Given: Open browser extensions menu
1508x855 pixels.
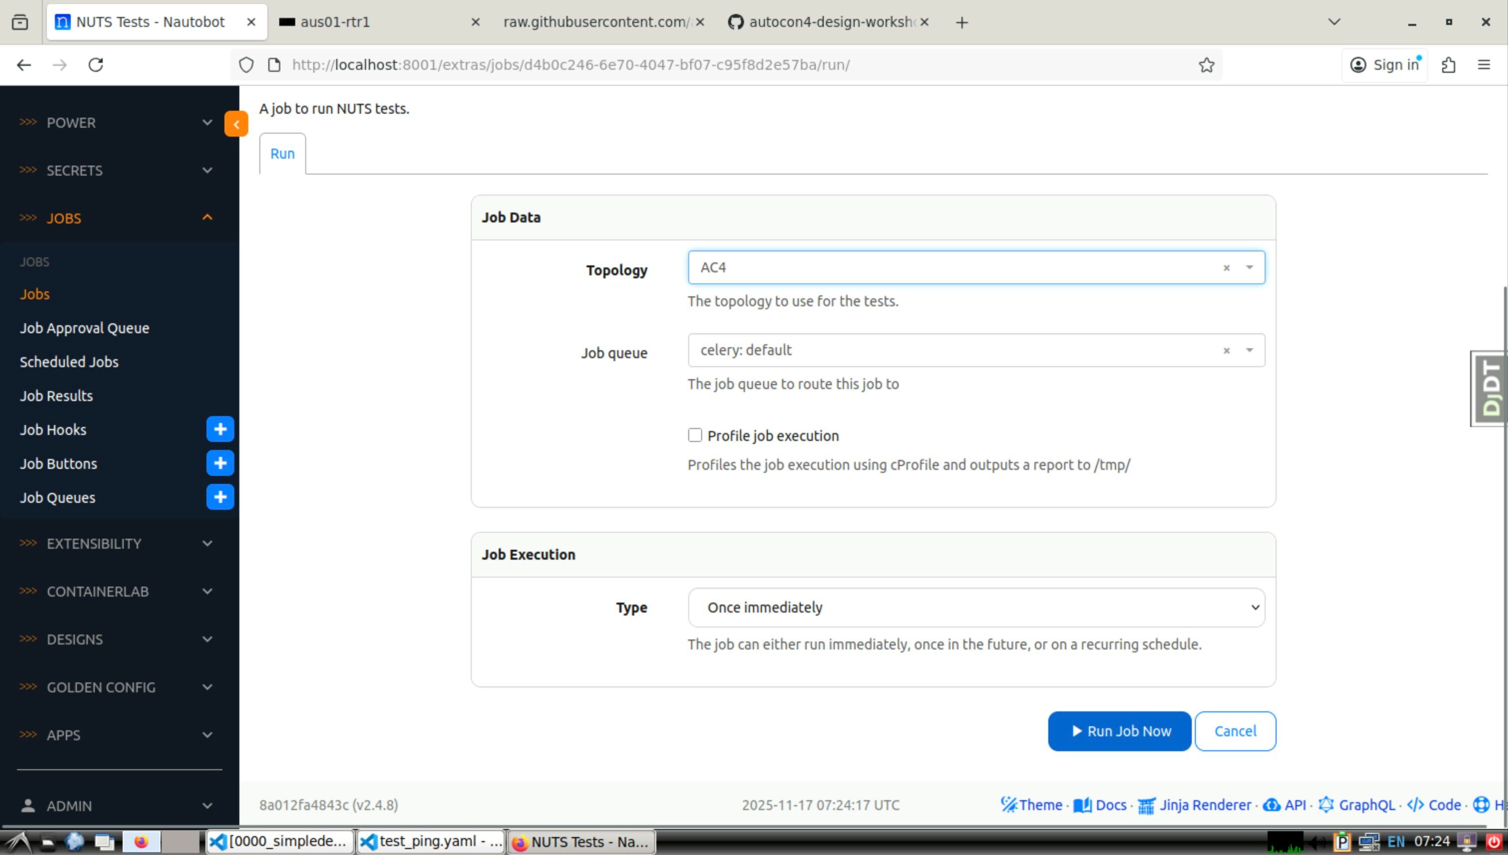Looking at the screenshot, I should pos(1448,64).
